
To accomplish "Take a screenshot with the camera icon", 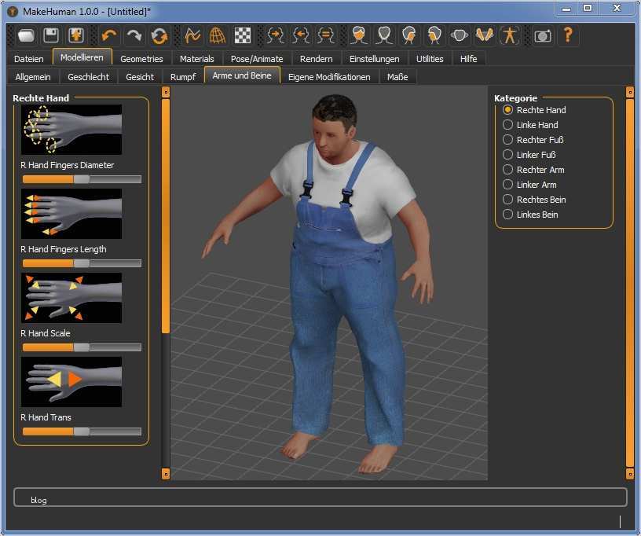I will tap(542, 35).
